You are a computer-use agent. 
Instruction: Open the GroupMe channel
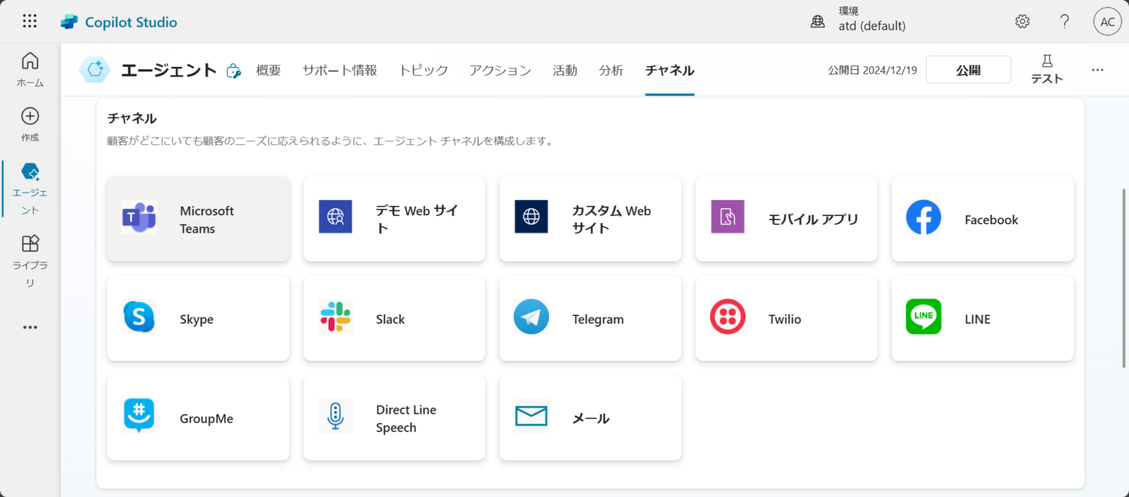click(x=198, y=418)
